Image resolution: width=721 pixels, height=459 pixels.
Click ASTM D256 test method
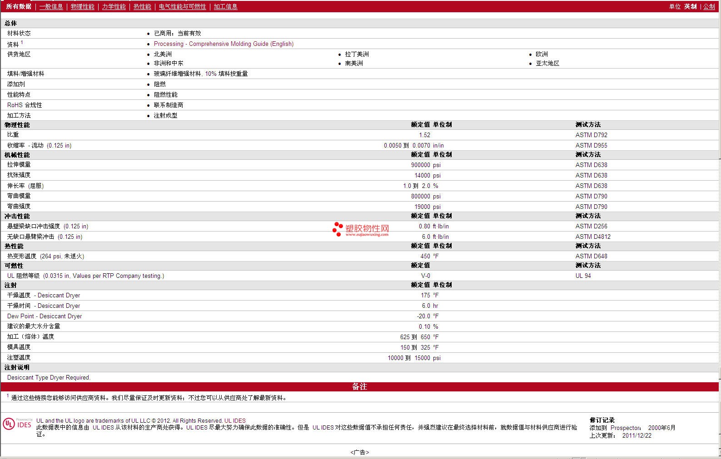[591, 226]
